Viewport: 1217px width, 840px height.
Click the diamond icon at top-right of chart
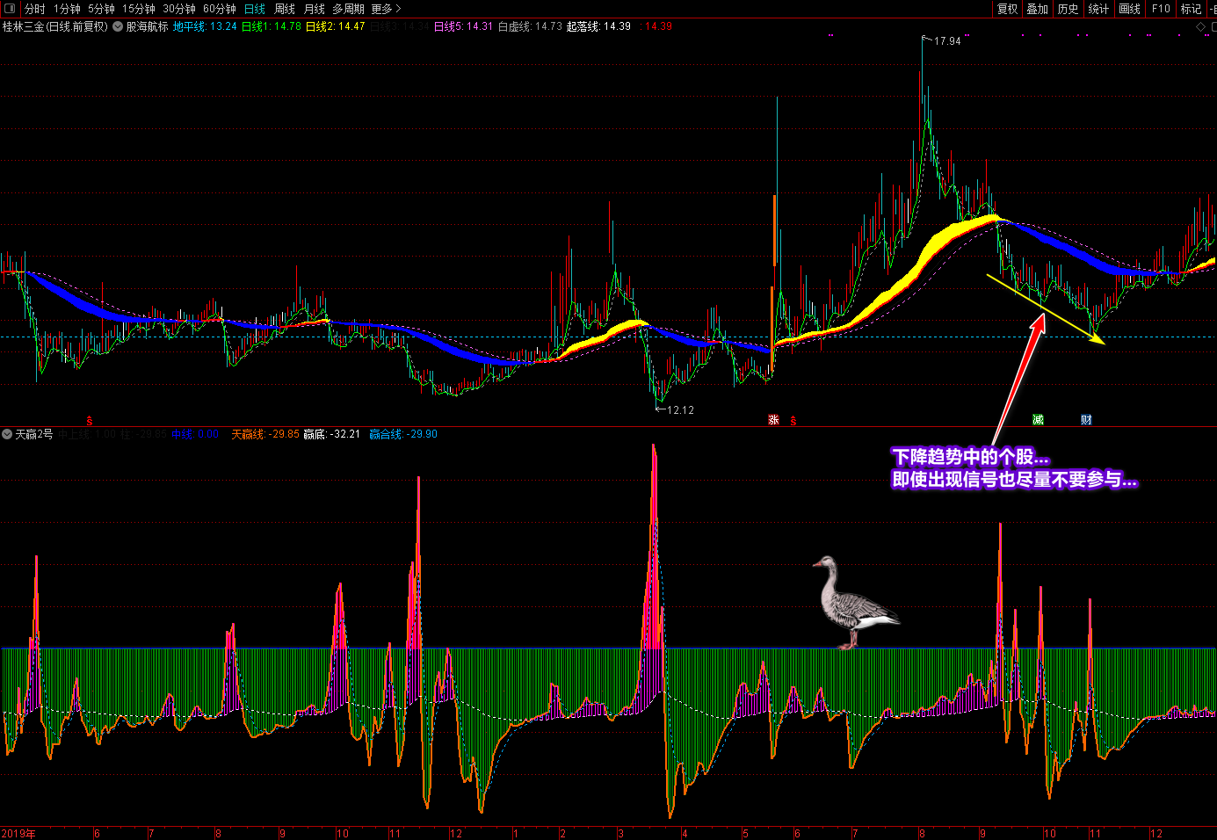coord(1200,27)
